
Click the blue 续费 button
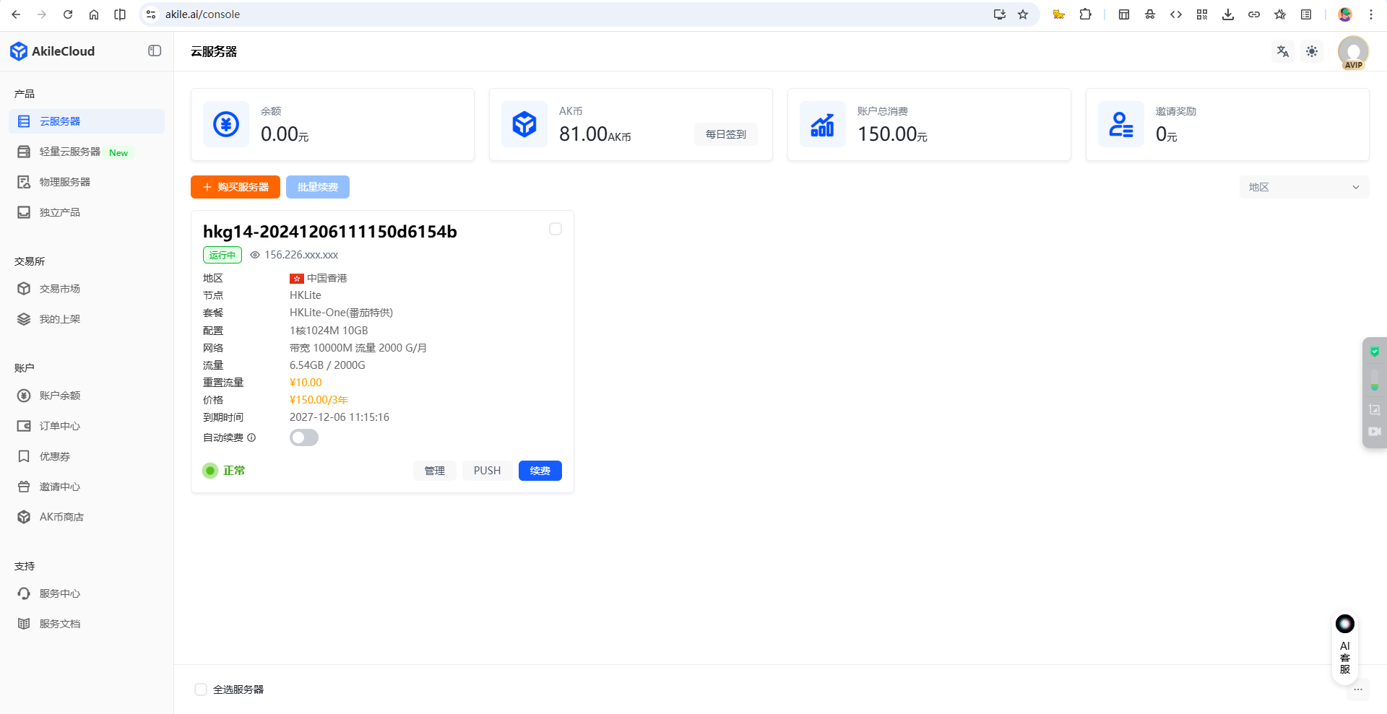tap(540, 471)
